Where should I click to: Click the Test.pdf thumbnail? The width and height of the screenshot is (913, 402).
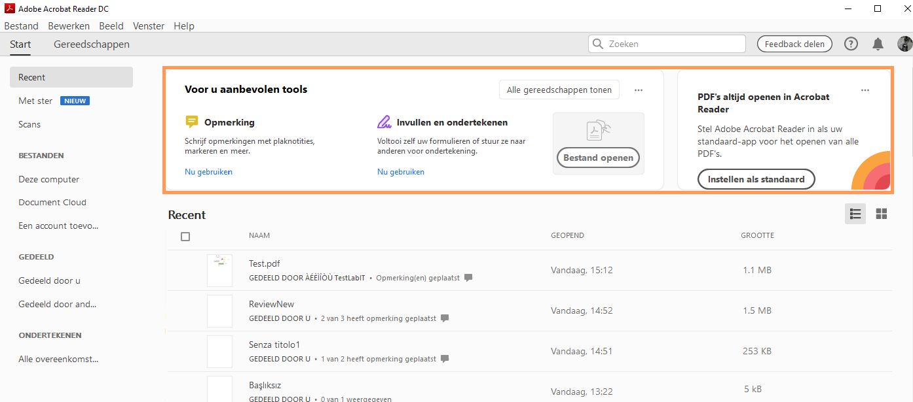pos(219,270)
